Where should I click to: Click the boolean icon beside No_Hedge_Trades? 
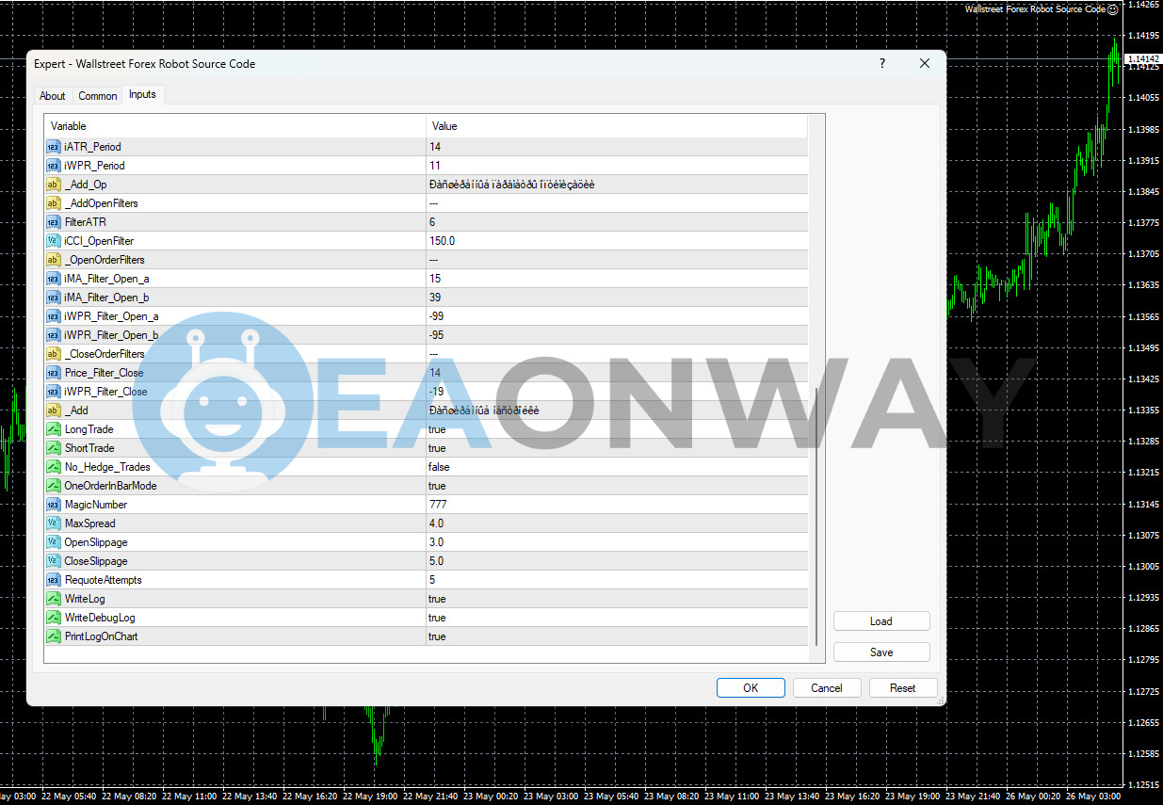[54, 467]
